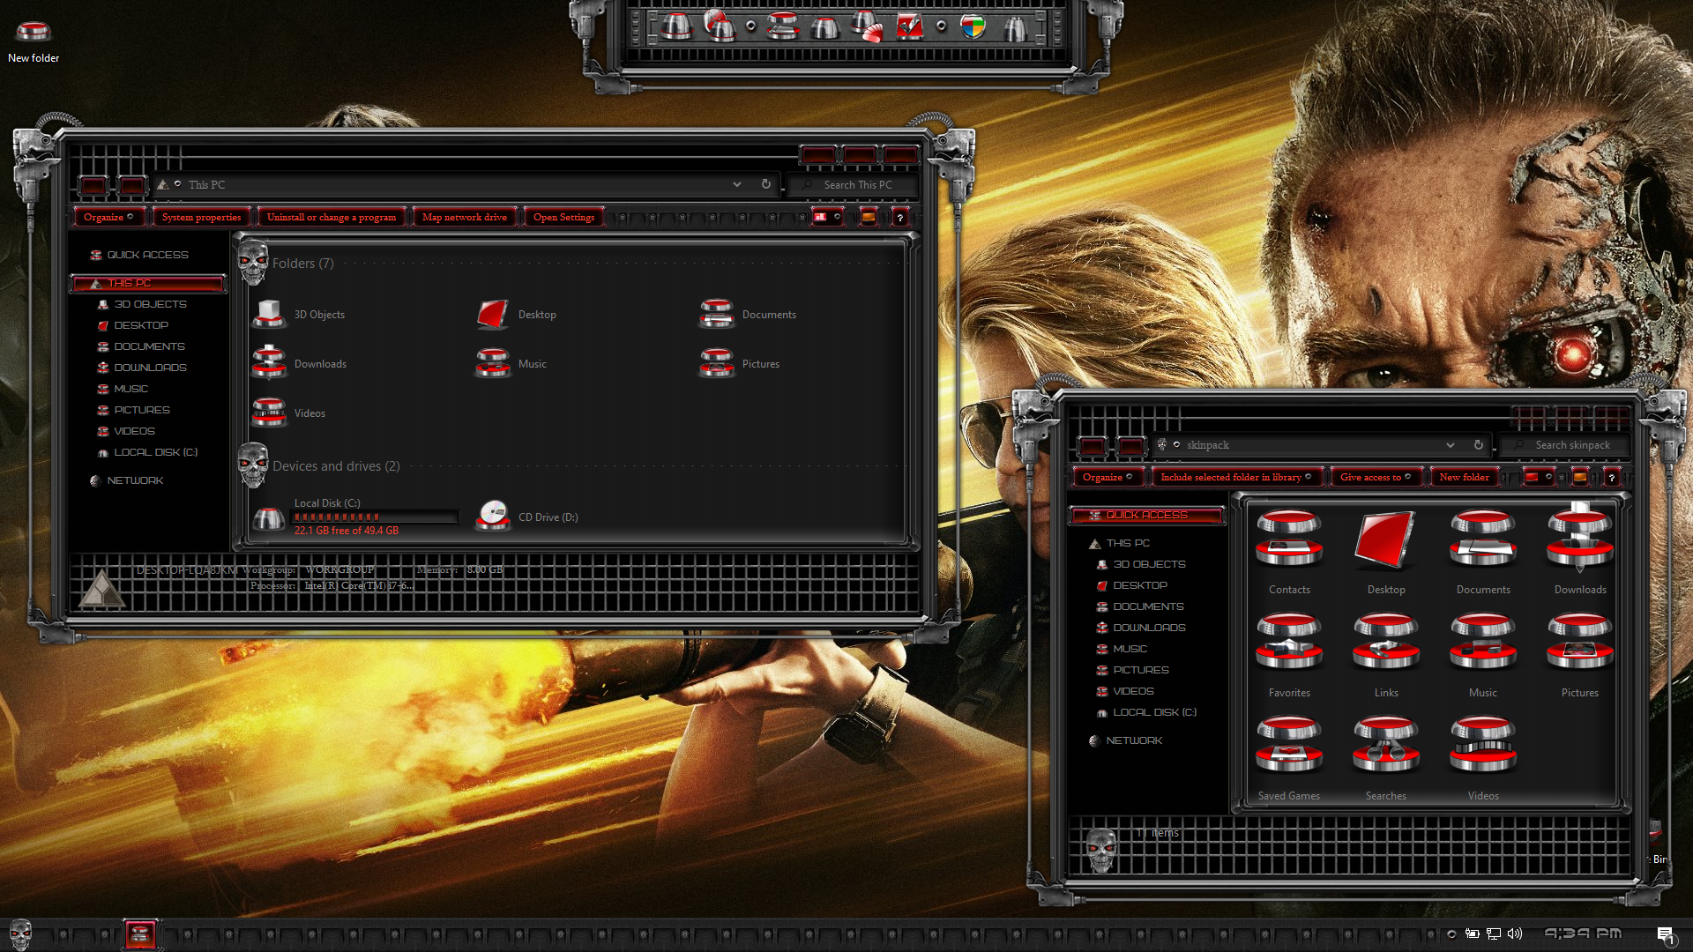Screen dimensions: 1693x952
Task: Toggle preview pane in skinpack toolbar
Action: point(1580,477)
